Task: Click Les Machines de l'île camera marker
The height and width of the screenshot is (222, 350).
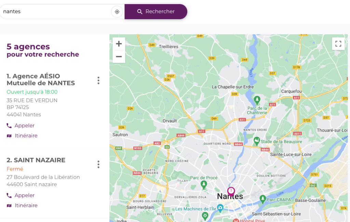Action: (220, 208)
